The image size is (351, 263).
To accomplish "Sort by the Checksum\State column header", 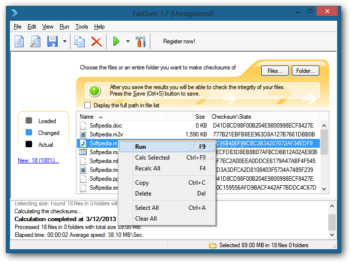I will click(x=264, y=117).
